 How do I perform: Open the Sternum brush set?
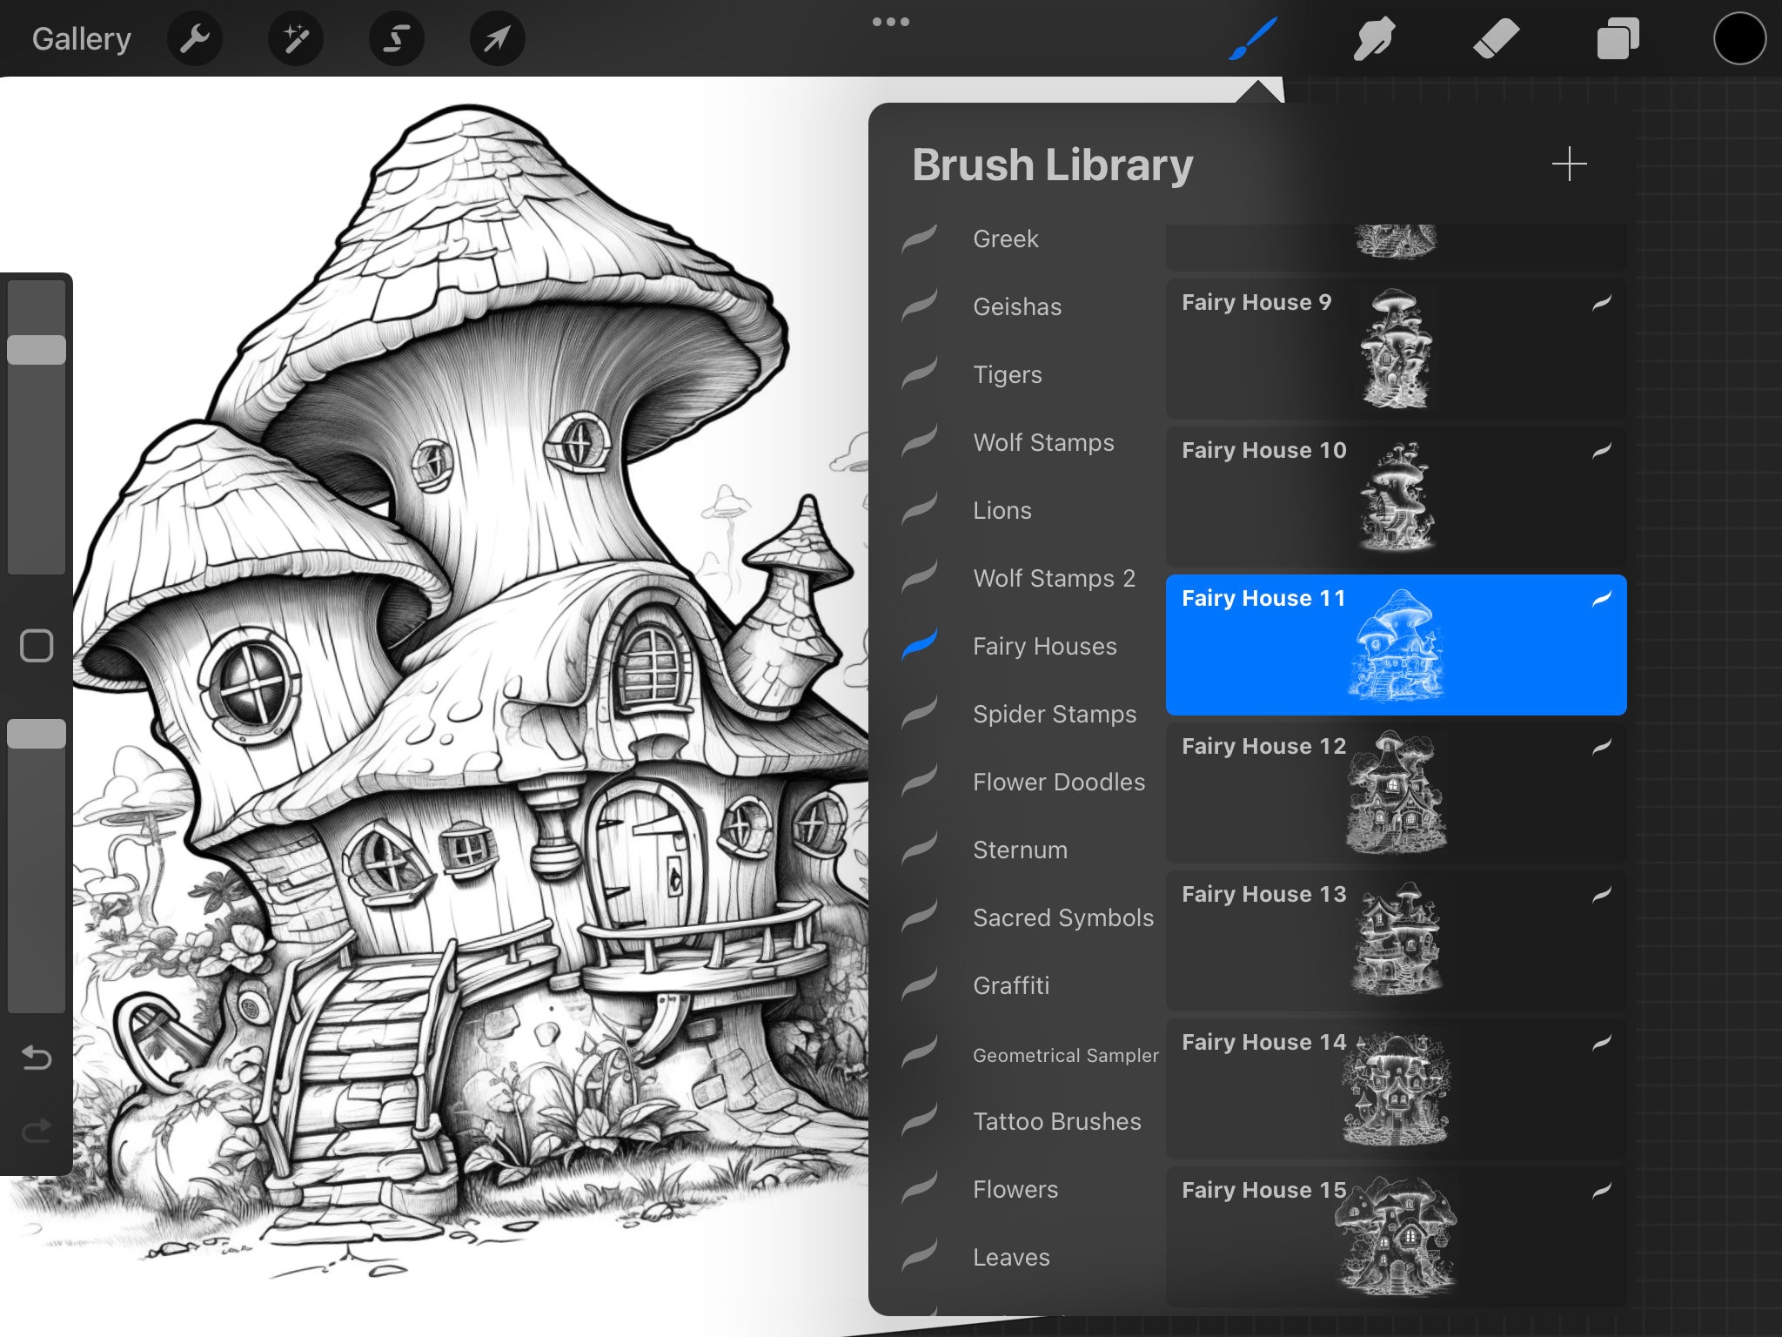coord(1020,850)
